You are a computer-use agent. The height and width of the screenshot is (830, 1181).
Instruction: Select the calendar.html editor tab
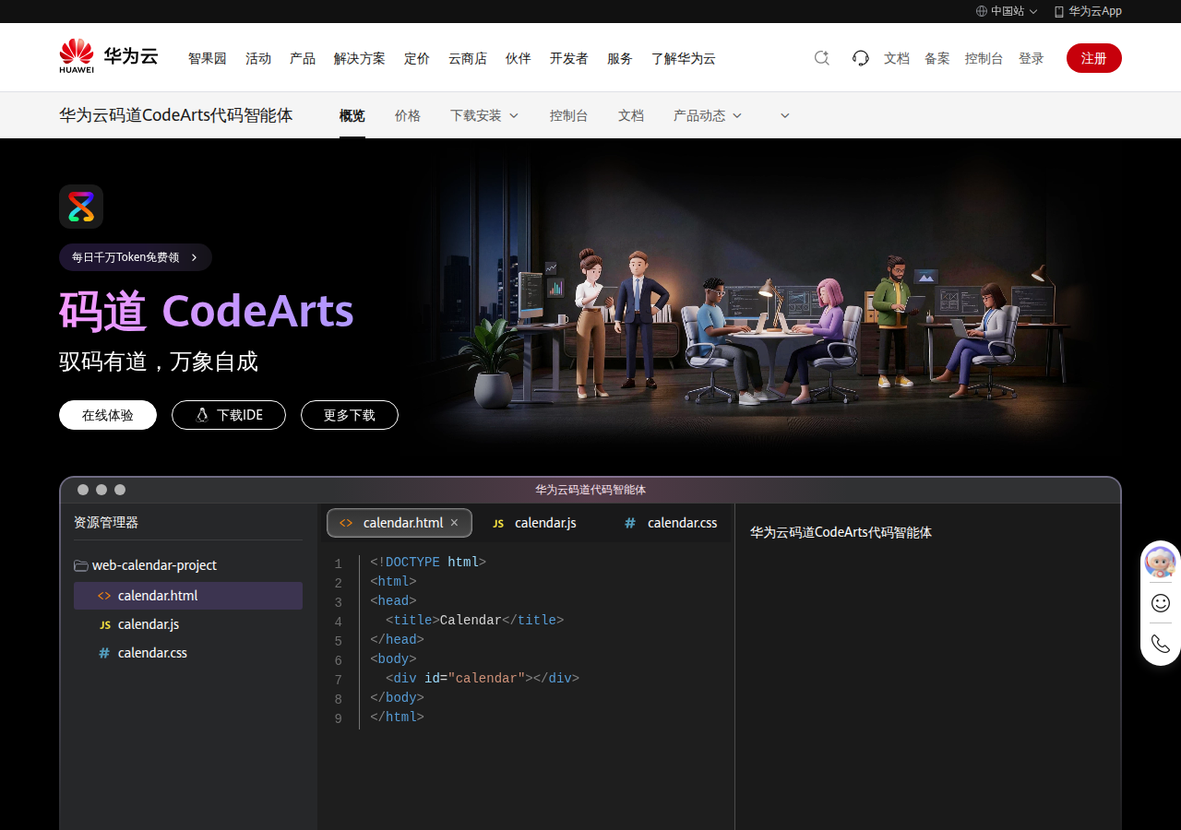[400, 523]
